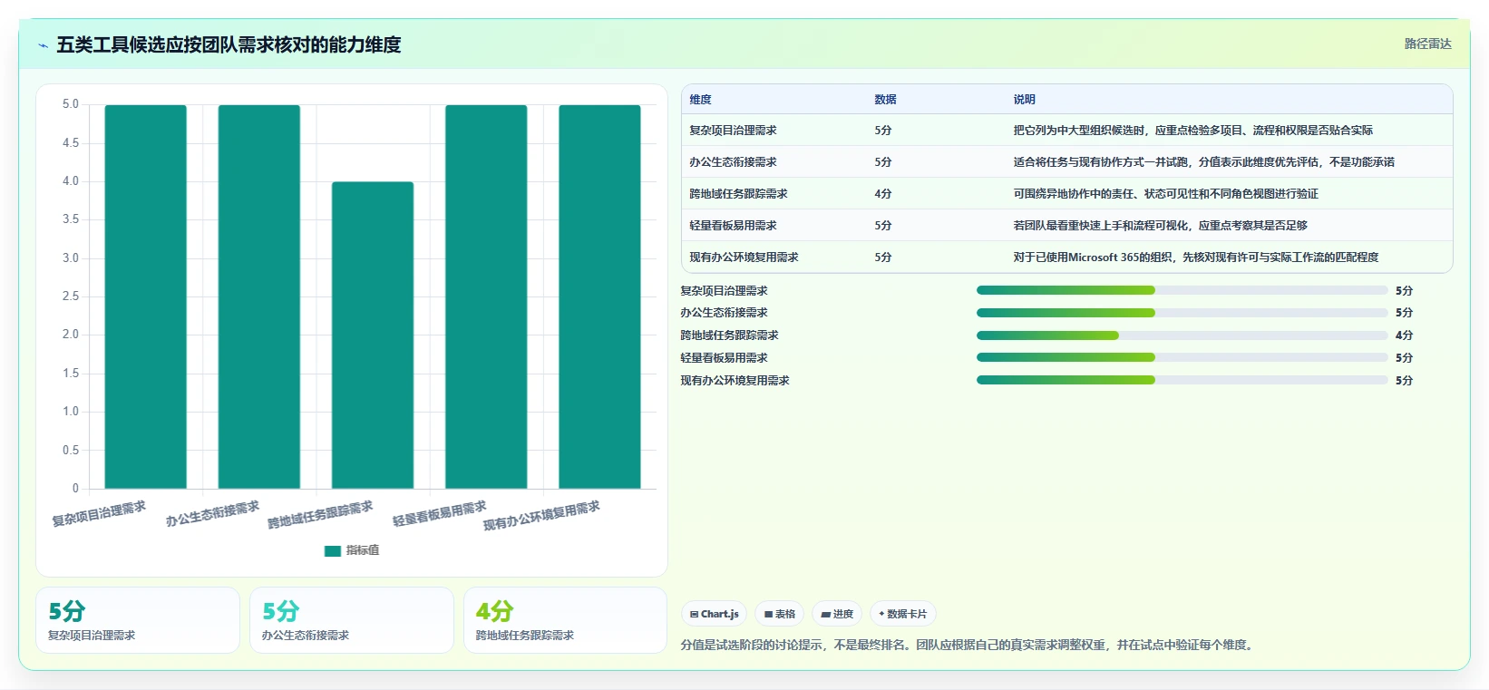Click the 0 tick on the y-axis
Image resolution: width=1489 pixels, height=690 pixels.
(75, 489)
